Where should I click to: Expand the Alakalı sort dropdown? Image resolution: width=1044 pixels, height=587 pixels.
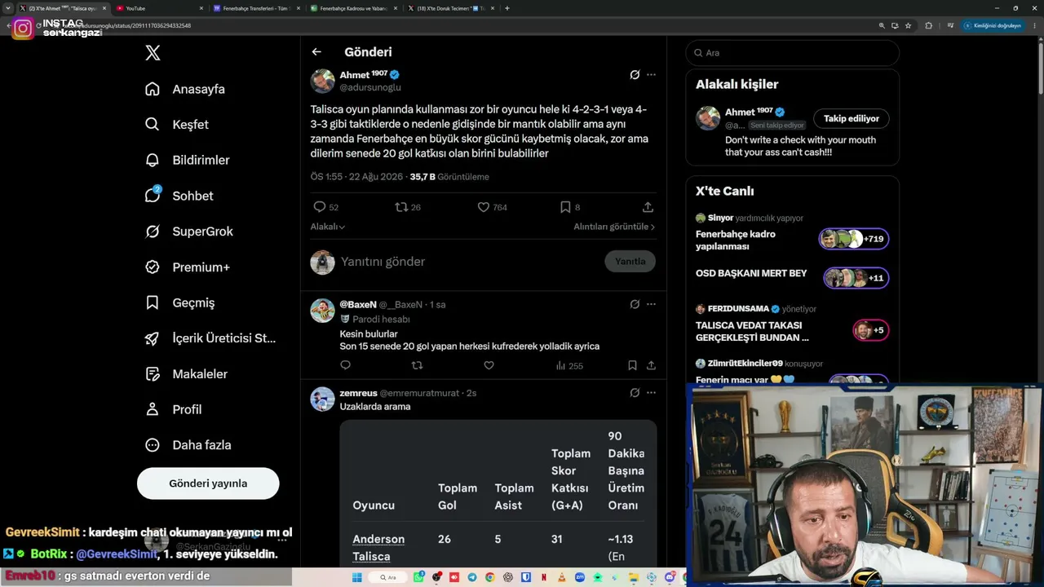coord(328,227)
